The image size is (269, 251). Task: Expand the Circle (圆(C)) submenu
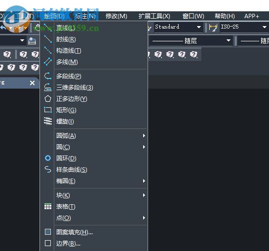[x=94, y=147]
